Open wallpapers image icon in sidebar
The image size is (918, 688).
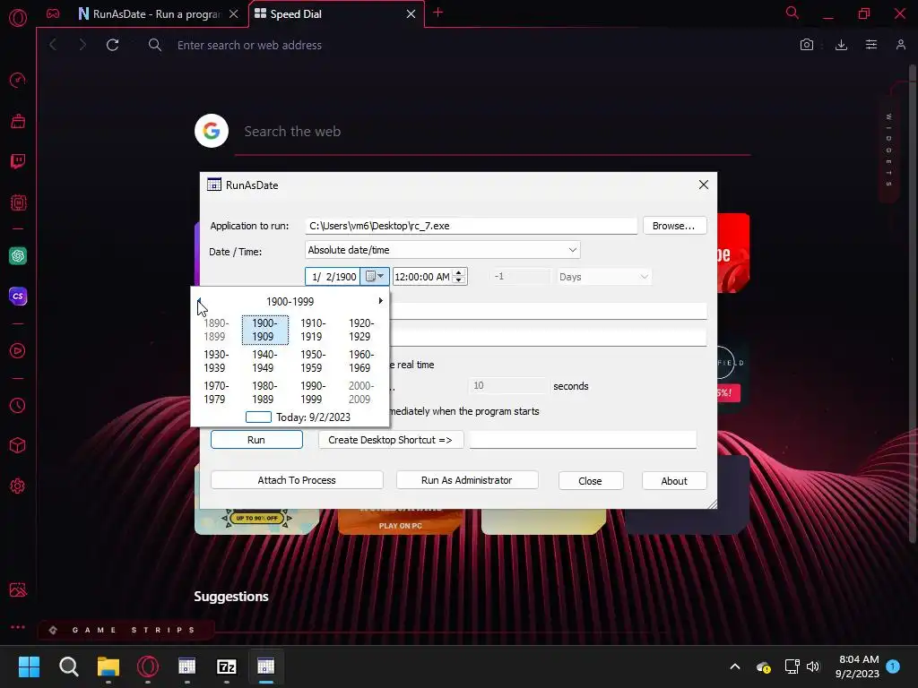[x=18, y=589]
